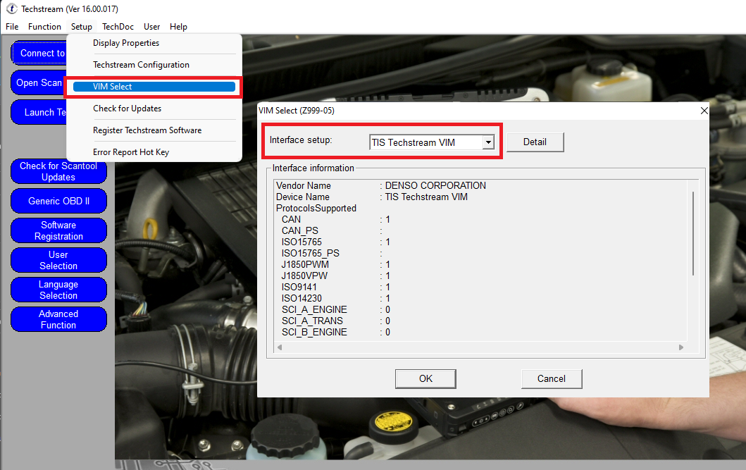Click the 'Interface setup:' label
The image size is (746, 470).
tap(301, 140)
